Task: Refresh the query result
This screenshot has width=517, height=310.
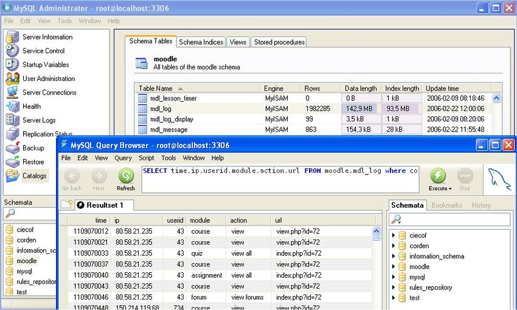Action: [126, 180]
